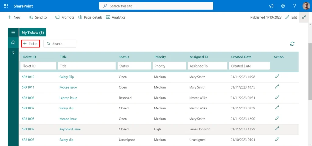Open ticket SR#1003 link
Image resolution: width=312 pixels, height=146 pixels.
pyautogui.click(x=28, y=140)
